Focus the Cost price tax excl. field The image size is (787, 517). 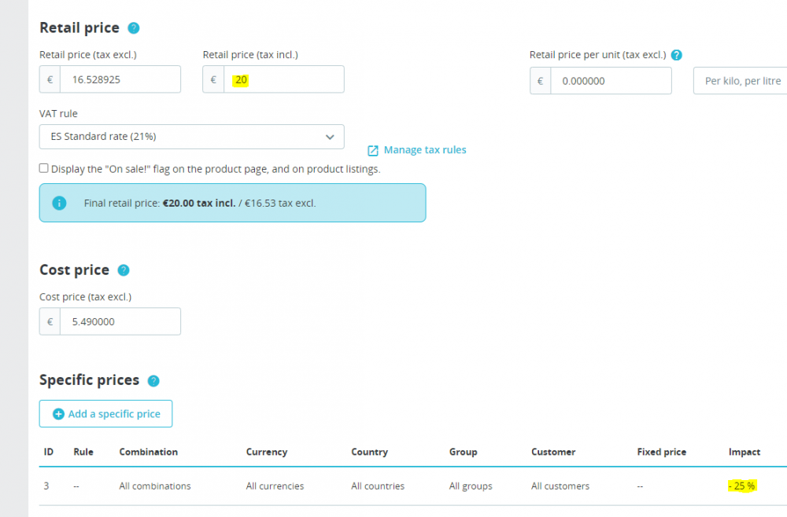pos(120,321)
